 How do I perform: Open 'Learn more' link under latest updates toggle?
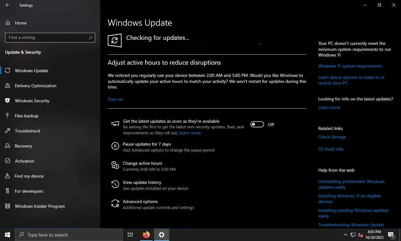pos(190,133)
